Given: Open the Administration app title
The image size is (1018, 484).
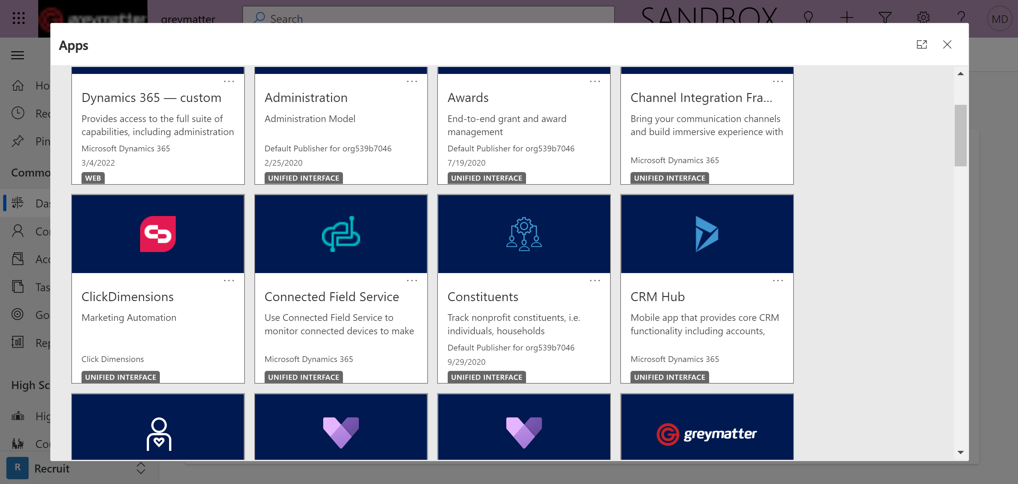Looking at the screenshot, I should tap(306, 98).
